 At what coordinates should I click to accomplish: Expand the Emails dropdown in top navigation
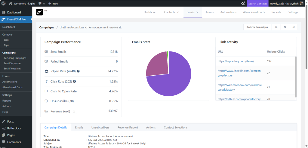click(x=193, y=12)
